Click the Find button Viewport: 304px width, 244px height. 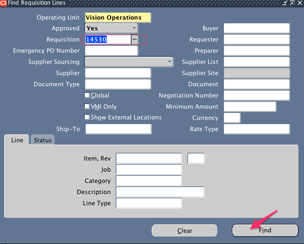pos(265,230)
